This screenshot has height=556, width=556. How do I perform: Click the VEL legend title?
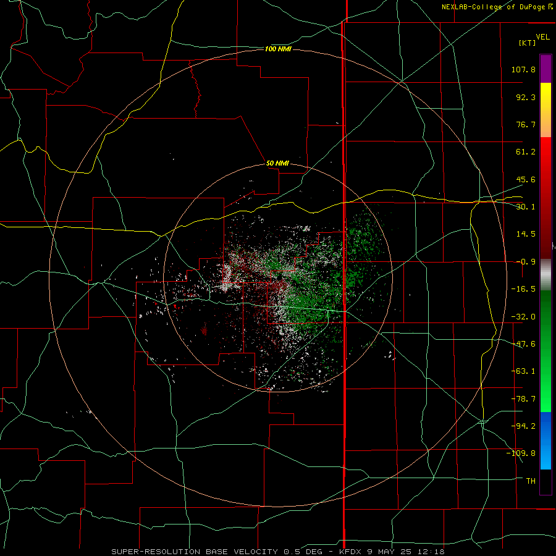coord(542,37)
